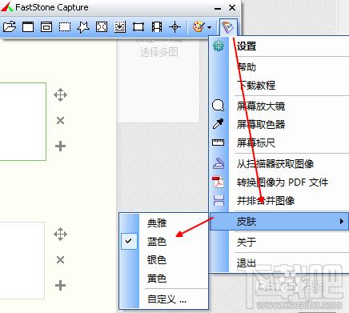Expand the 皮肤 submenu
349x313 pixels.
point(279,221)
